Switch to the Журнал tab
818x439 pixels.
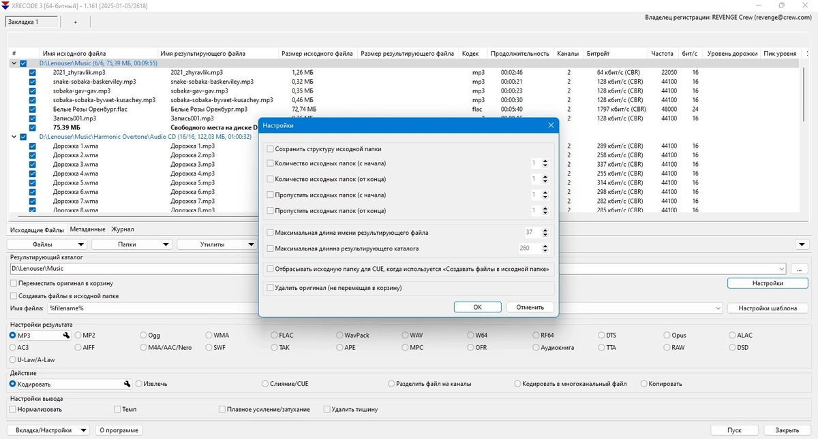[x=123, y=230]
